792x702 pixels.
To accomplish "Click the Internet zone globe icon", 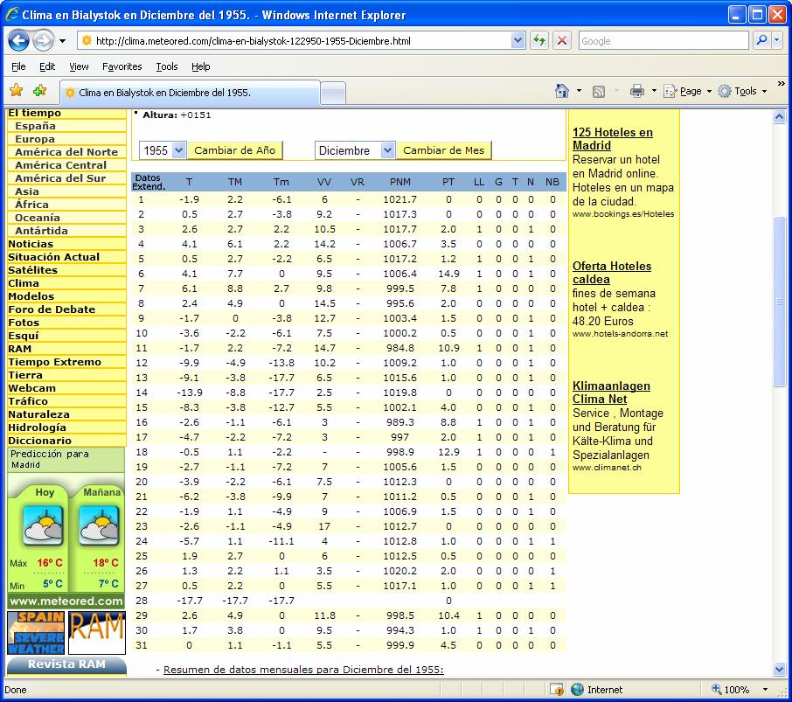I will click(577, 690).
